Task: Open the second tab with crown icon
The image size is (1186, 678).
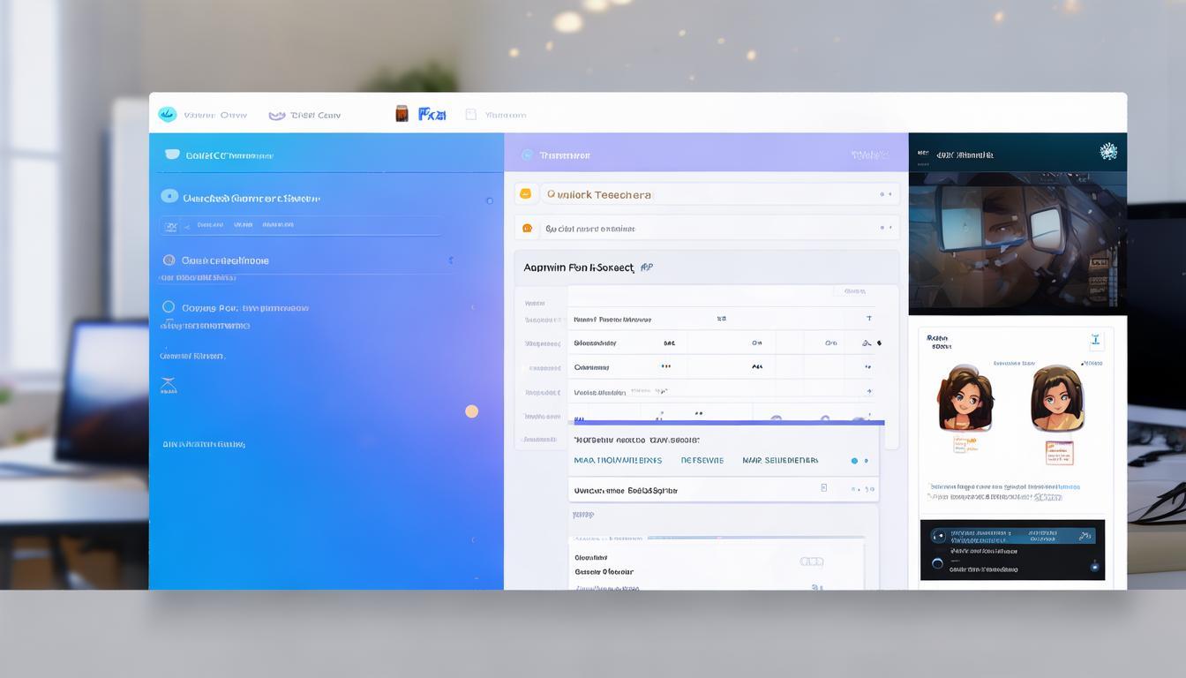Action: 304,115
